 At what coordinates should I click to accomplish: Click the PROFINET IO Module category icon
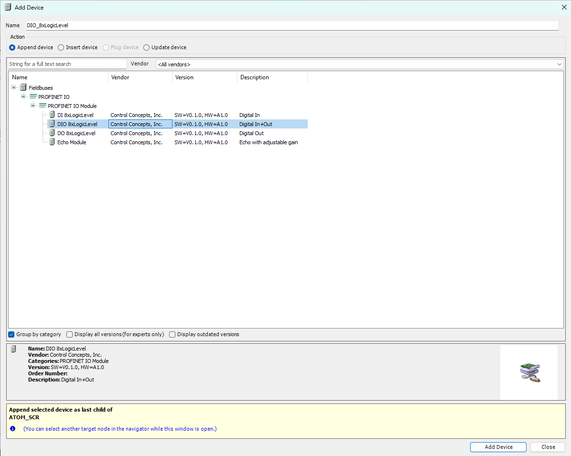tap(42, 106)
